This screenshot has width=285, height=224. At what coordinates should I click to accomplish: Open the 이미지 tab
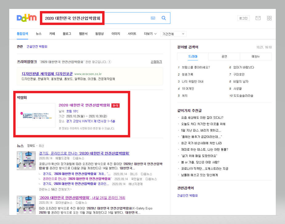116,34
